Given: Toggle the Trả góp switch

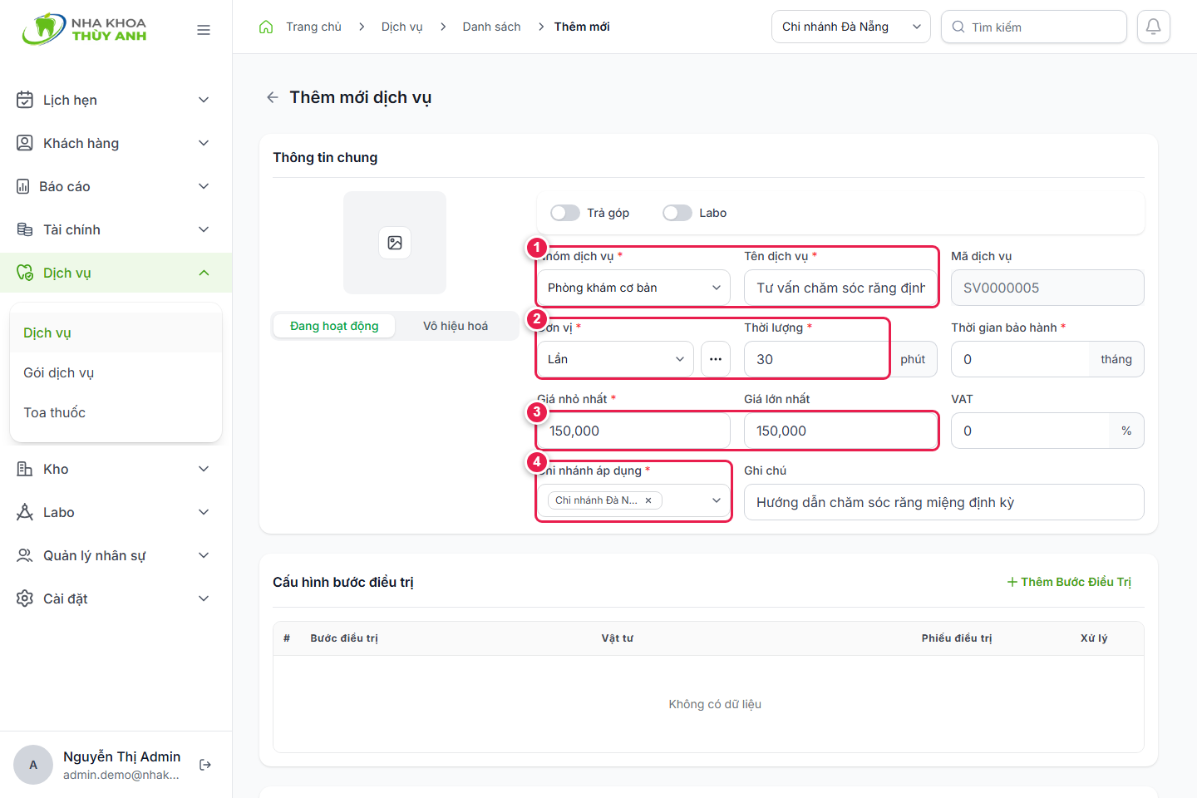Looking at the screenshot, I should [x=565, y=213].
